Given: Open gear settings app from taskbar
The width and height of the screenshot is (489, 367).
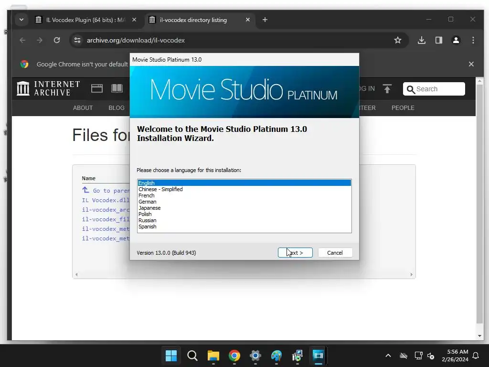Looking at the screenshot, I should click(255, 356).
